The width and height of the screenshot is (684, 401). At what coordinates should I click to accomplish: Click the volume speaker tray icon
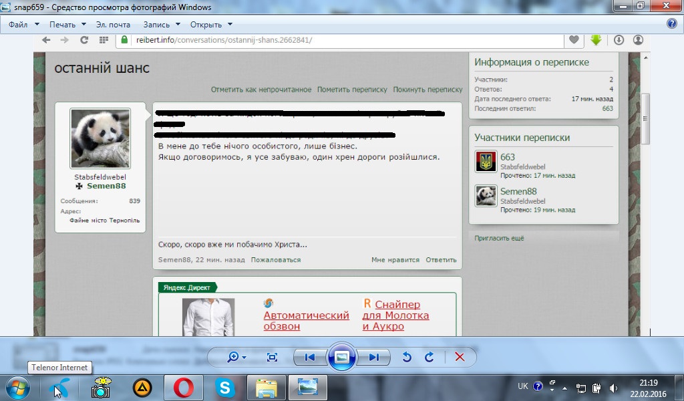[613, 388]
